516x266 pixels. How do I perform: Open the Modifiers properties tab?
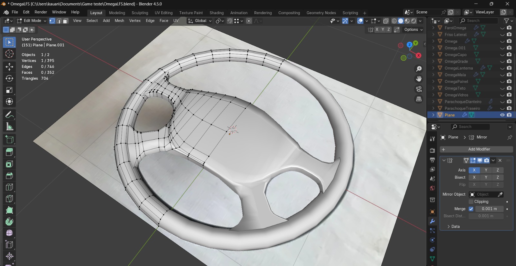pos(432,221)
